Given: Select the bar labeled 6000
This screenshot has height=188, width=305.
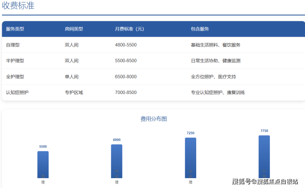Looking at the screenshot, I should point(117,161).
